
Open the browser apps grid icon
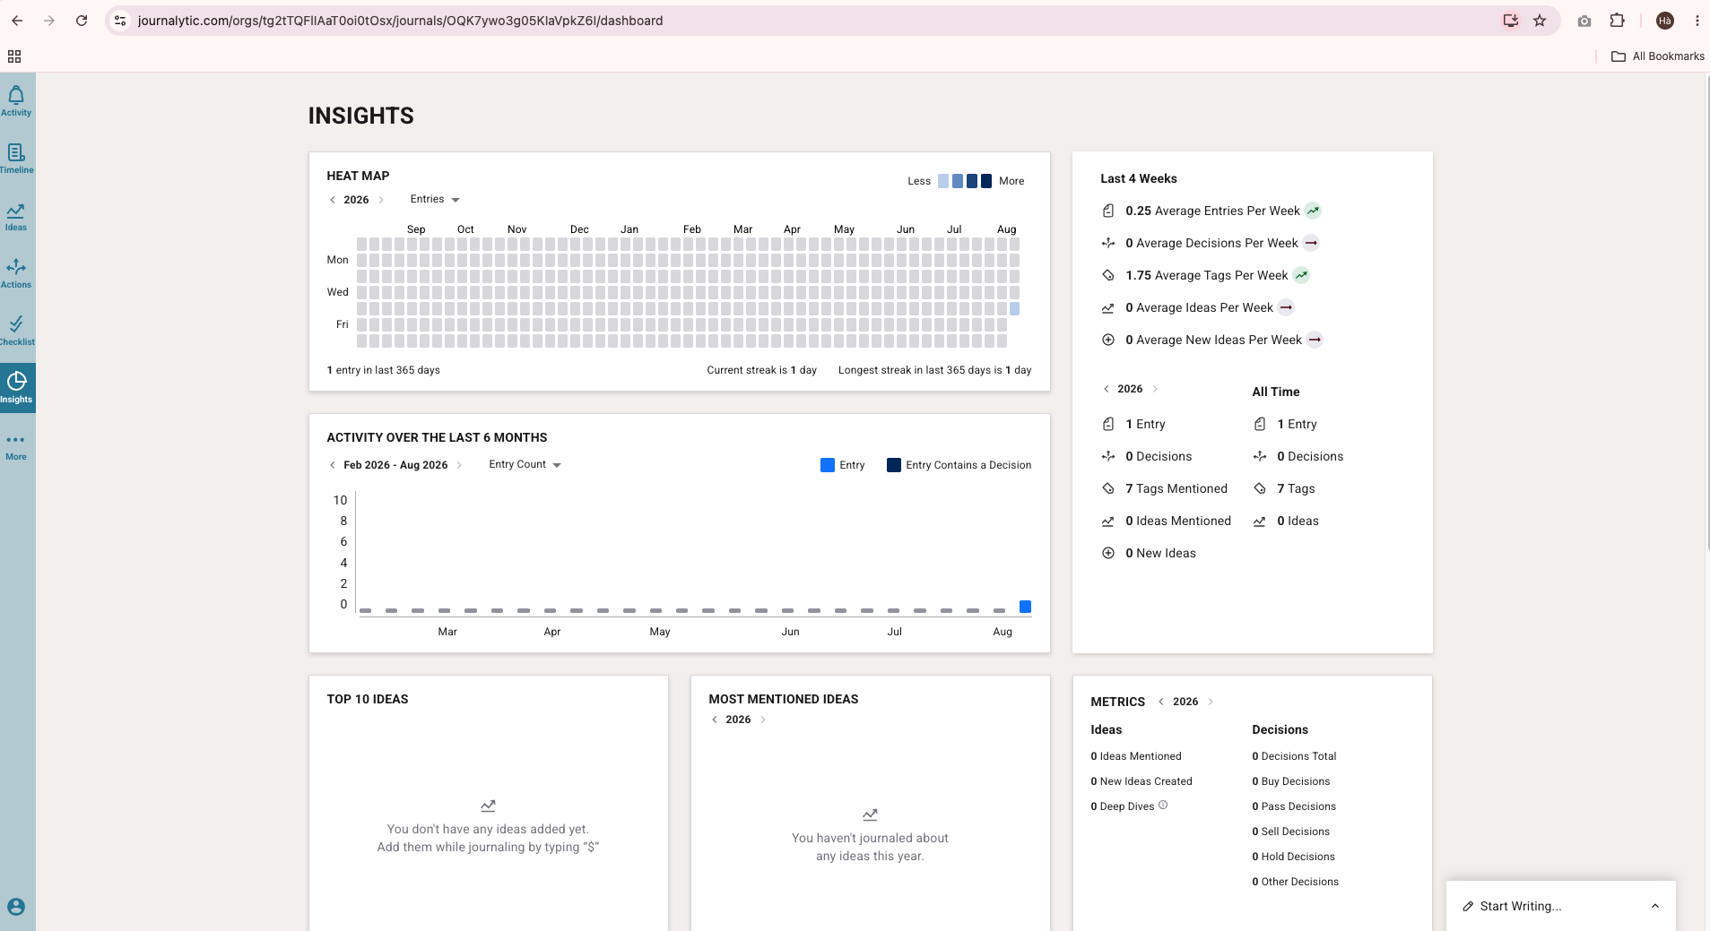tap(14, 56)
